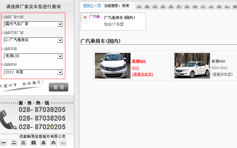This screenshot has width=237, height=148.
Task: Click the 二 weekday button
Action: 14,143
